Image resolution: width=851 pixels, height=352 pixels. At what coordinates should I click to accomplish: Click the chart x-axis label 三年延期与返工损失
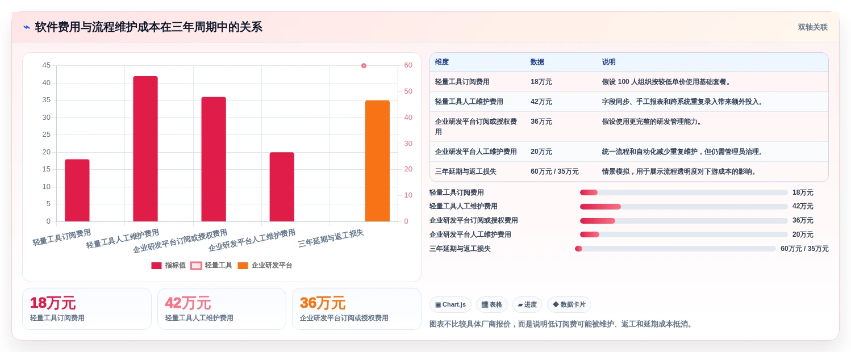331,238
